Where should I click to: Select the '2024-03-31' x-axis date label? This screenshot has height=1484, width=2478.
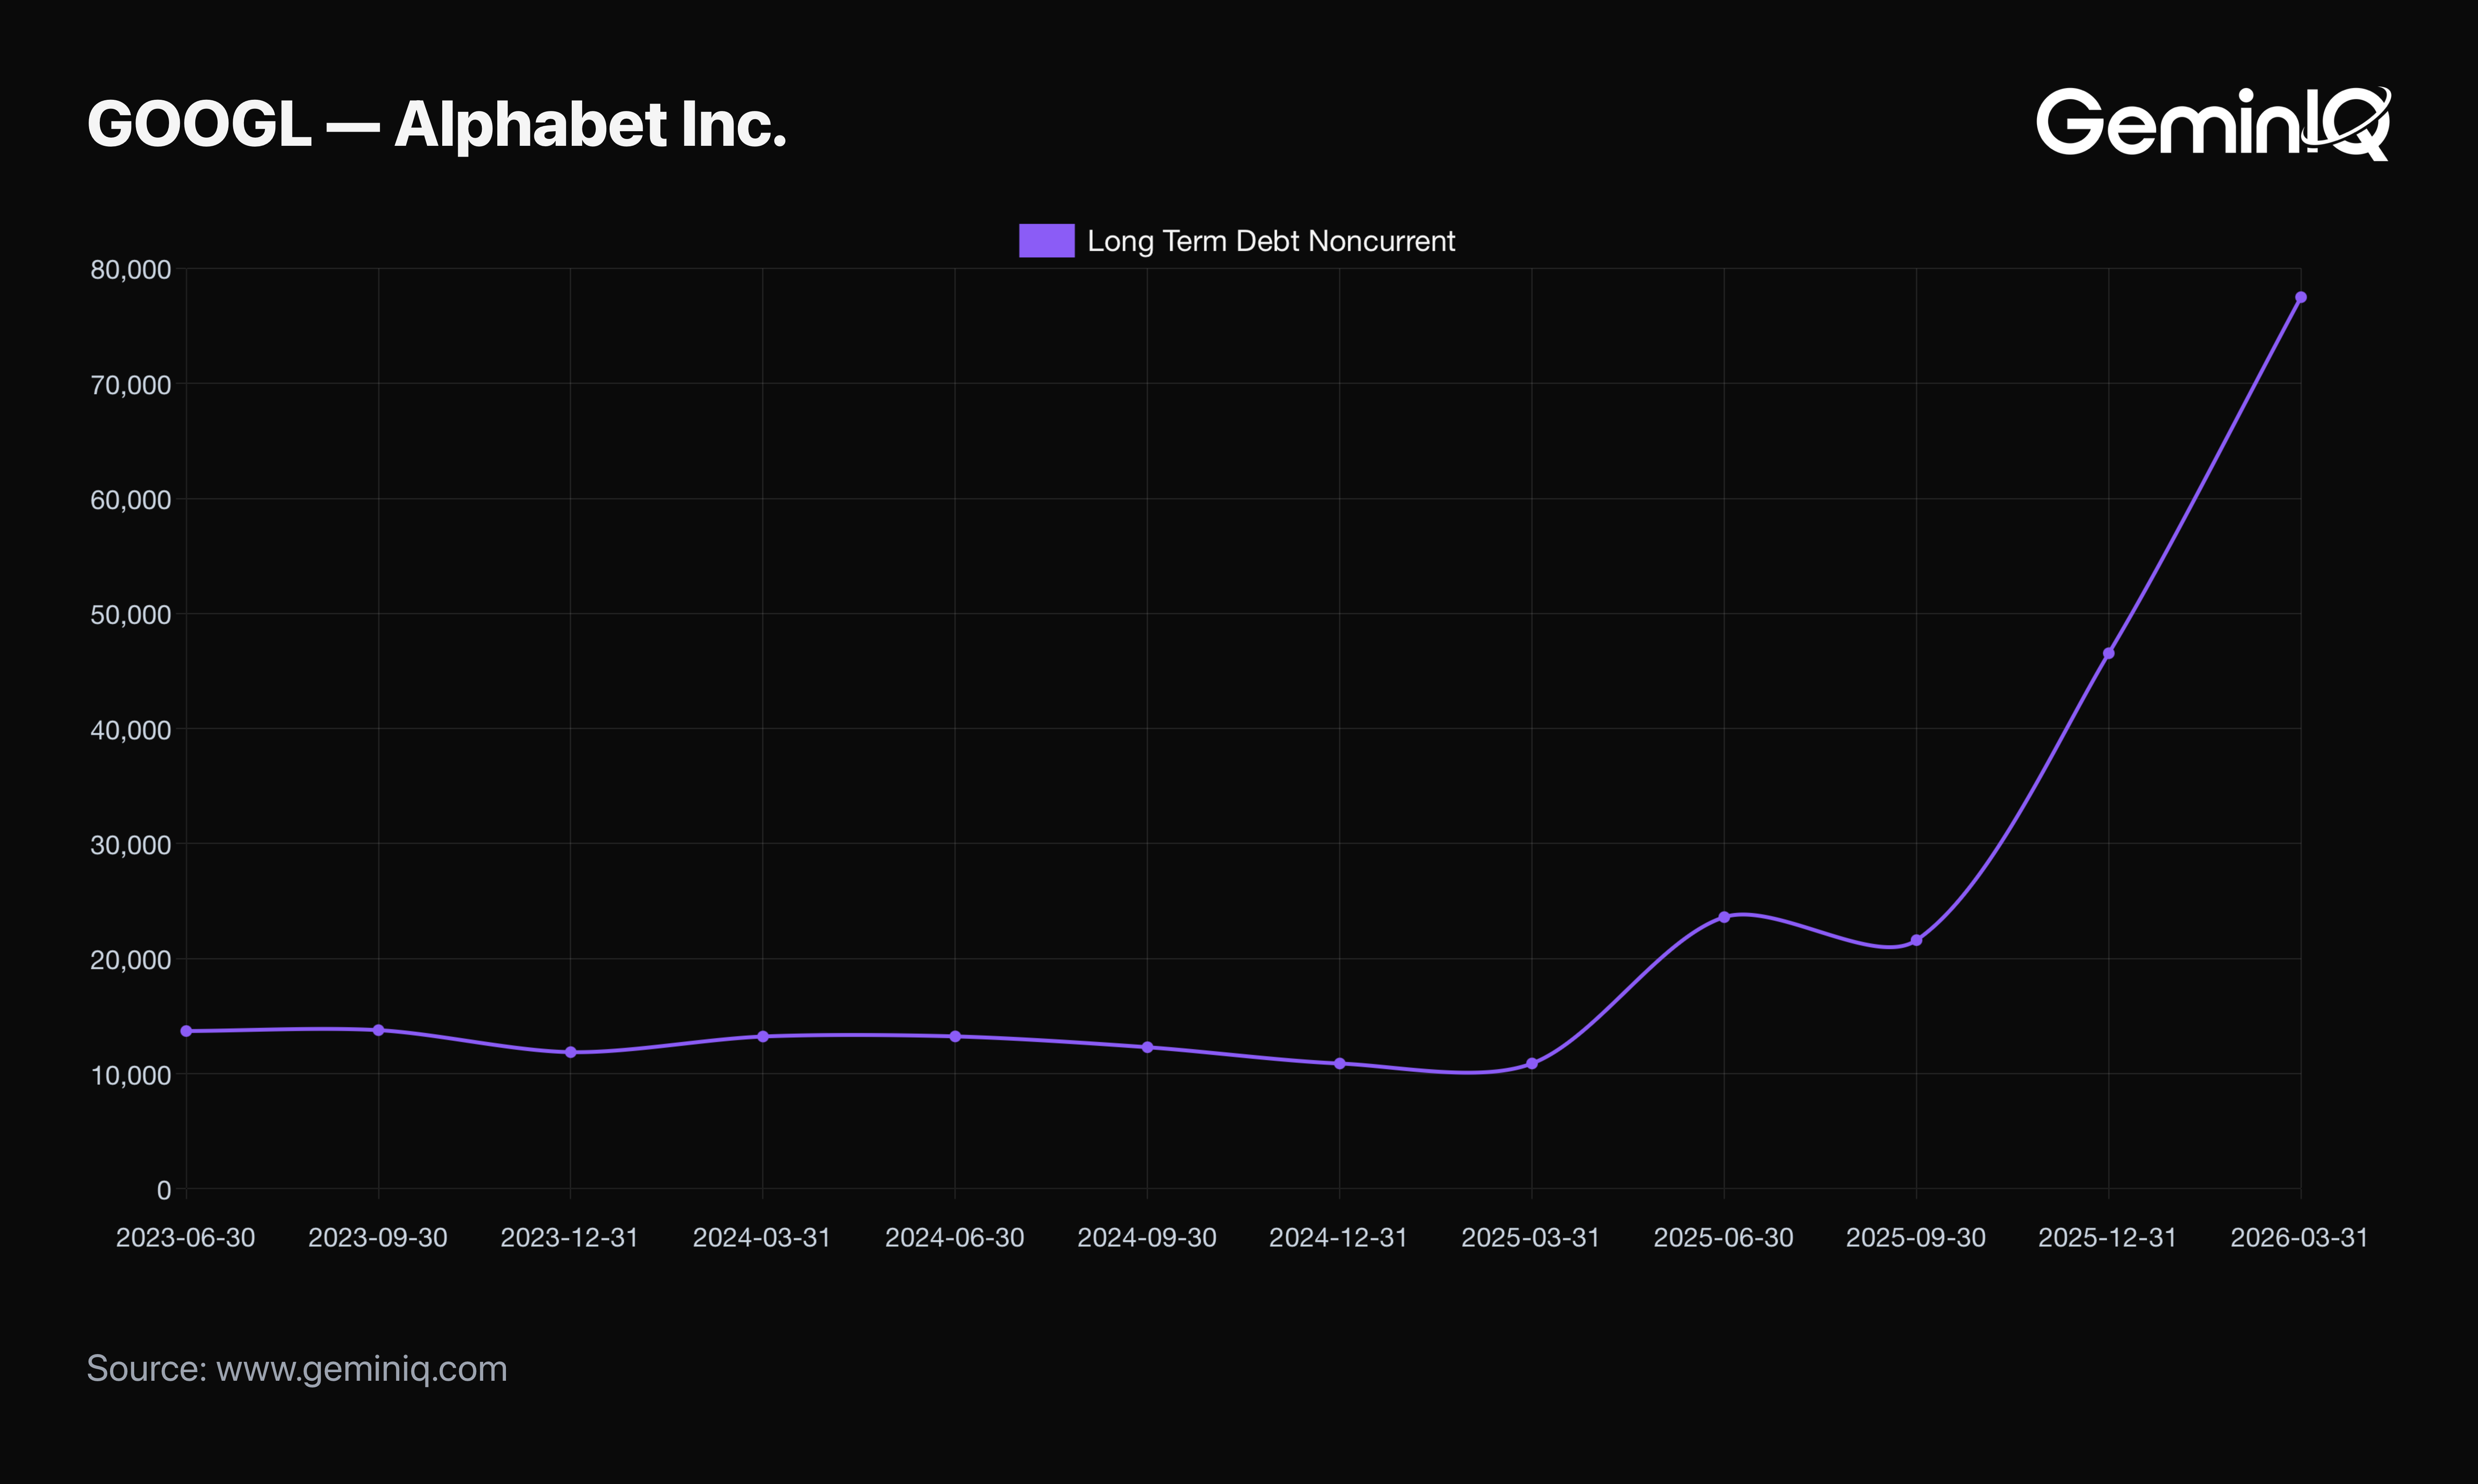762,1238
